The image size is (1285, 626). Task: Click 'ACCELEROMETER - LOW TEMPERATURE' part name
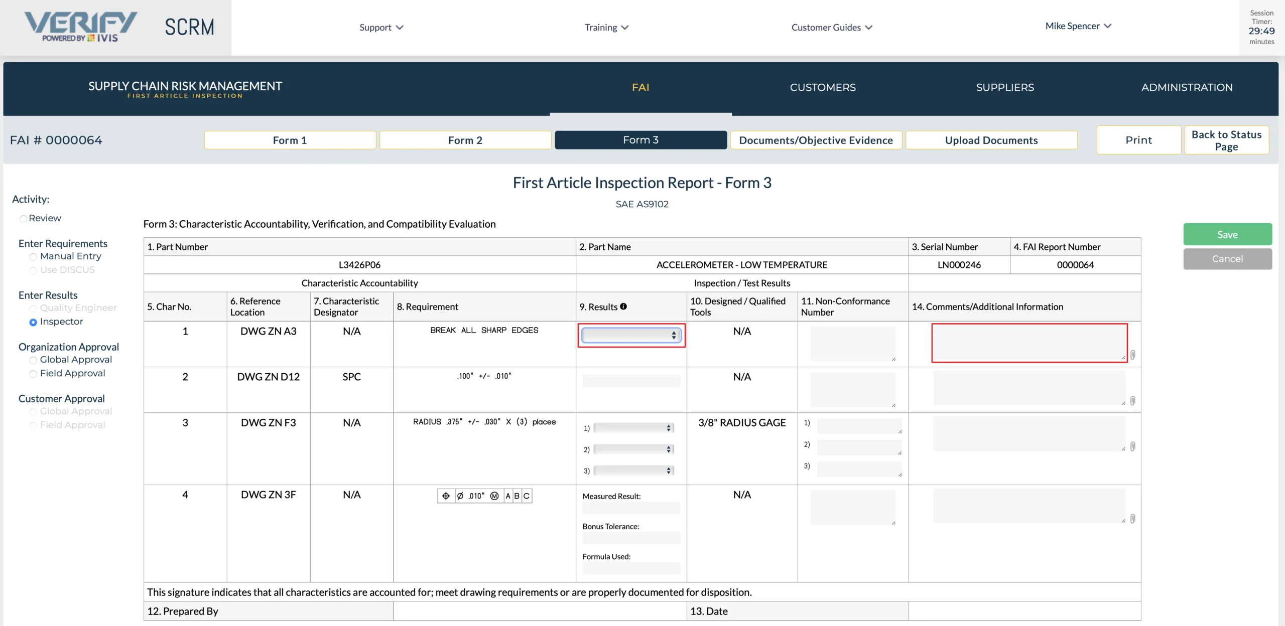(742, 265)
